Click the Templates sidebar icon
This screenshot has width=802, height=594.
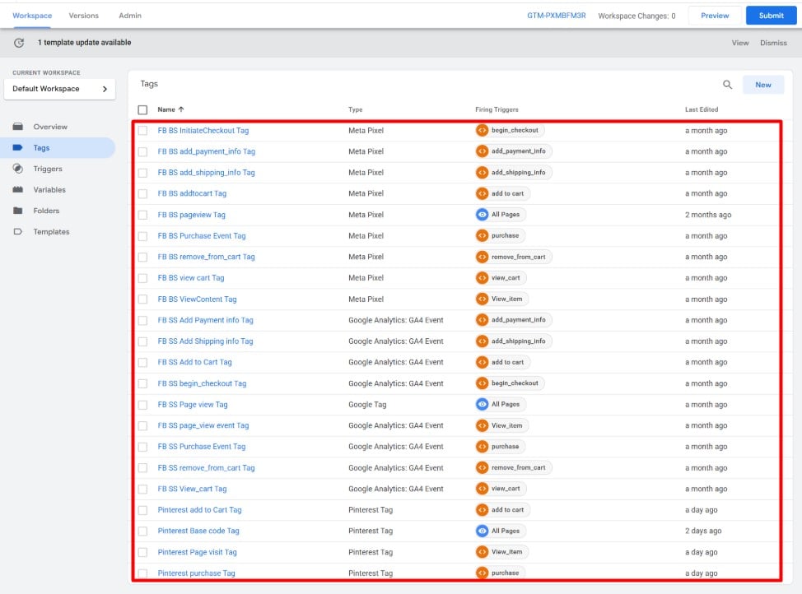(x=18, y=231)
